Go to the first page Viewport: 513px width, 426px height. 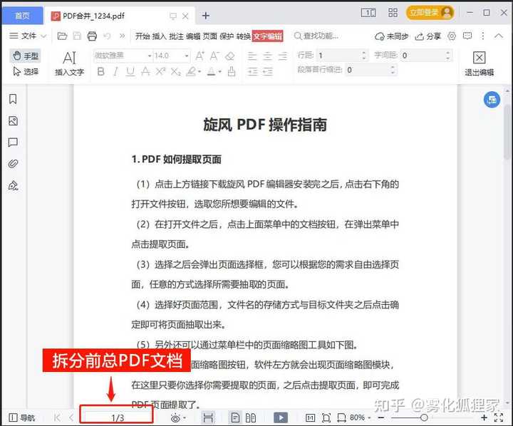[57, 417]
